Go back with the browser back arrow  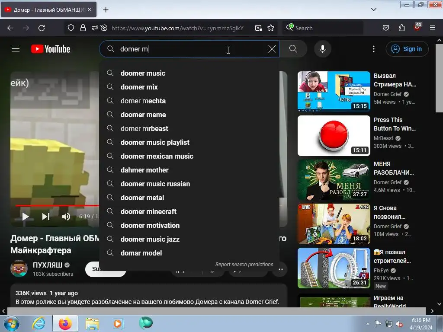(x=10, y=28)
